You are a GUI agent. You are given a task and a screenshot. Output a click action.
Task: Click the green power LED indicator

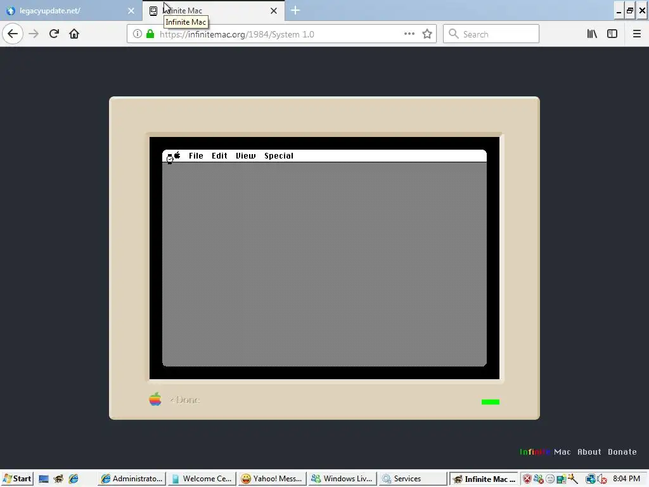(491, 402)
